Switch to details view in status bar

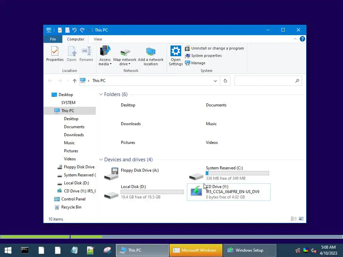pos(294,219)
